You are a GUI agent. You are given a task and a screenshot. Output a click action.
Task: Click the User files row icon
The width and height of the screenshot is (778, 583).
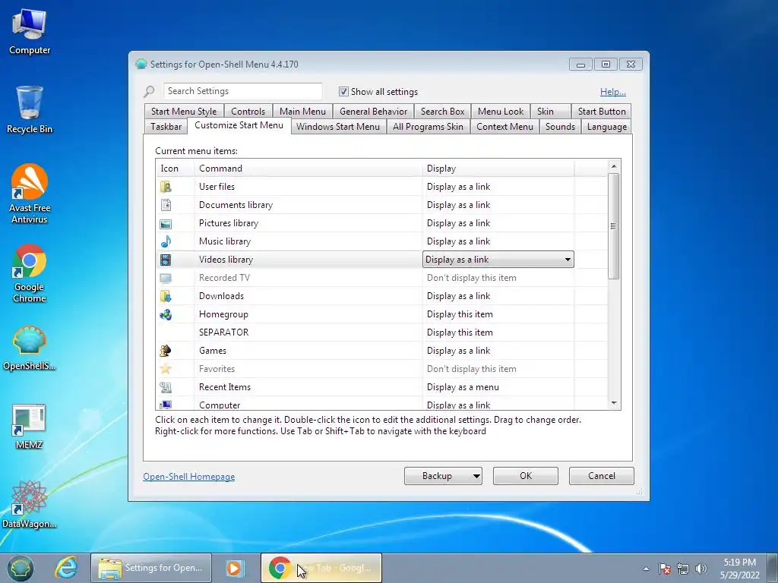coord(166,187)
